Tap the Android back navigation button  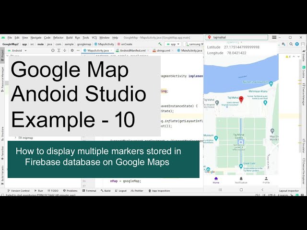(x=262, y=190)
